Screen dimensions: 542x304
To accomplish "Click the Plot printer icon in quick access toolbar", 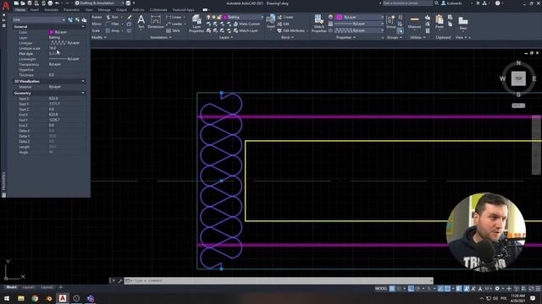I will (50, 3).
